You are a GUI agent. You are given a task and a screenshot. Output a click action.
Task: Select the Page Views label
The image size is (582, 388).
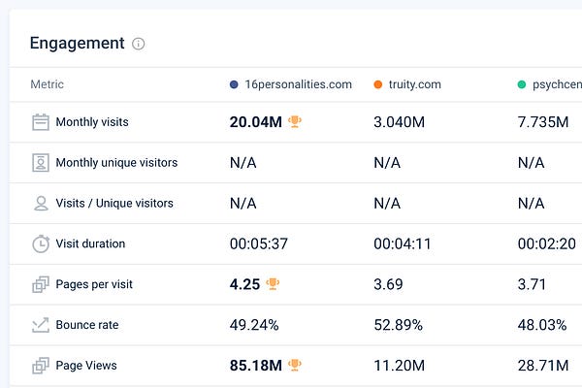click(x=86, y=366)
